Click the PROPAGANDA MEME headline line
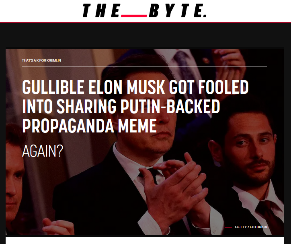 pyautogui.click(x=89, y=126)
